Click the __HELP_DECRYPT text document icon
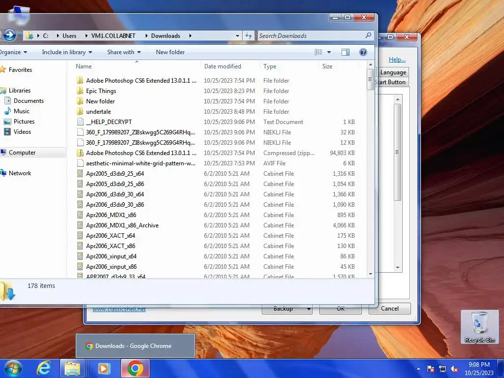The height and width of the screenshot is (378, 504). pyautogui.click(x=80, y=122)
